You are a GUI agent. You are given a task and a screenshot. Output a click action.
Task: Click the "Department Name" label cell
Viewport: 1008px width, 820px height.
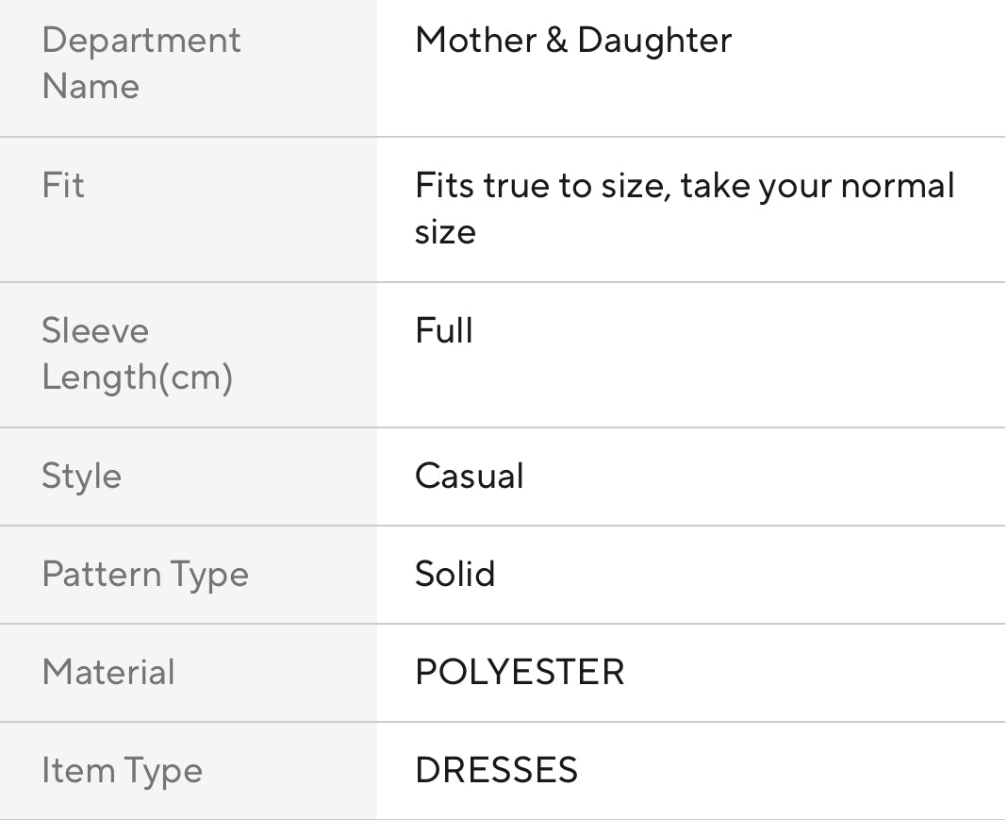[x=141, y=63]
